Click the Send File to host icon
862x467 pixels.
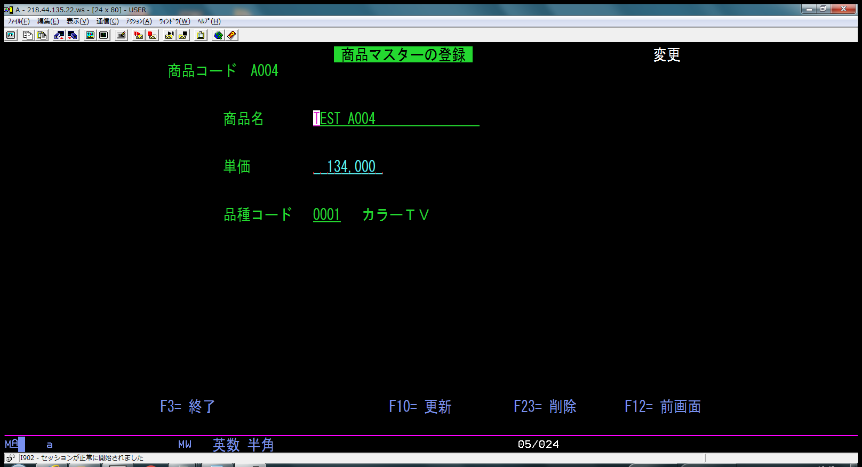click(59, 35)
